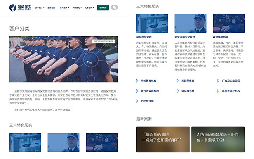Click the arrow icon beside 厂房及工业园区

coord(218,81)
